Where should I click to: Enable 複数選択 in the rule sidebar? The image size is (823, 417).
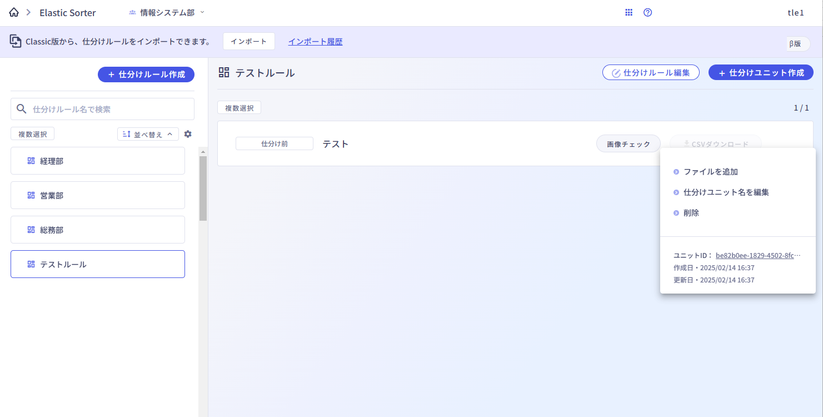click(32, 134)
